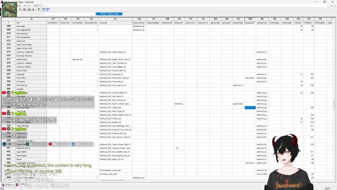The width and height of the screenshot is (337, 190).
Task: Select row header 377
Action: pyautogui.click(x=9, y=59)
